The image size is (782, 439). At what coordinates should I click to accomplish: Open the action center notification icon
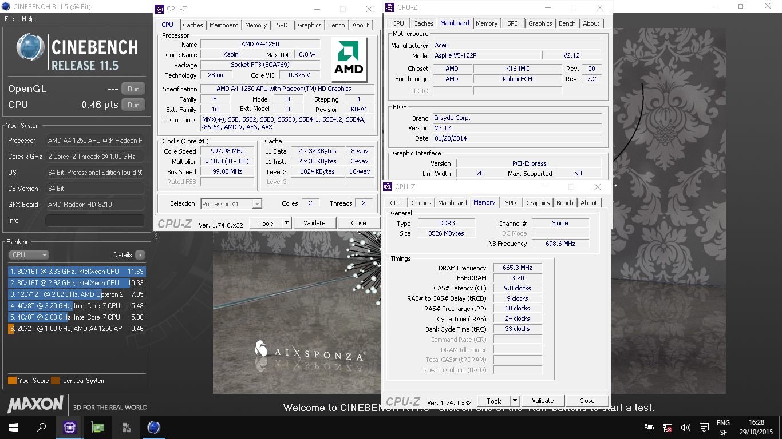704,427
